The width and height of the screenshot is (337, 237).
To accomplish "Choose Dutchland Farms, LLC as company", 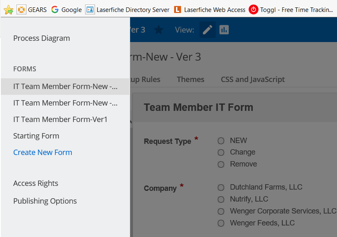I will (221, 188).
